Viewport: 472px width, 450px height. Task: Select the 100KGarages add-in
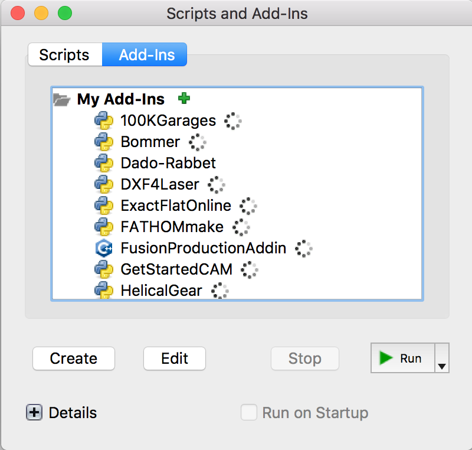168,121
